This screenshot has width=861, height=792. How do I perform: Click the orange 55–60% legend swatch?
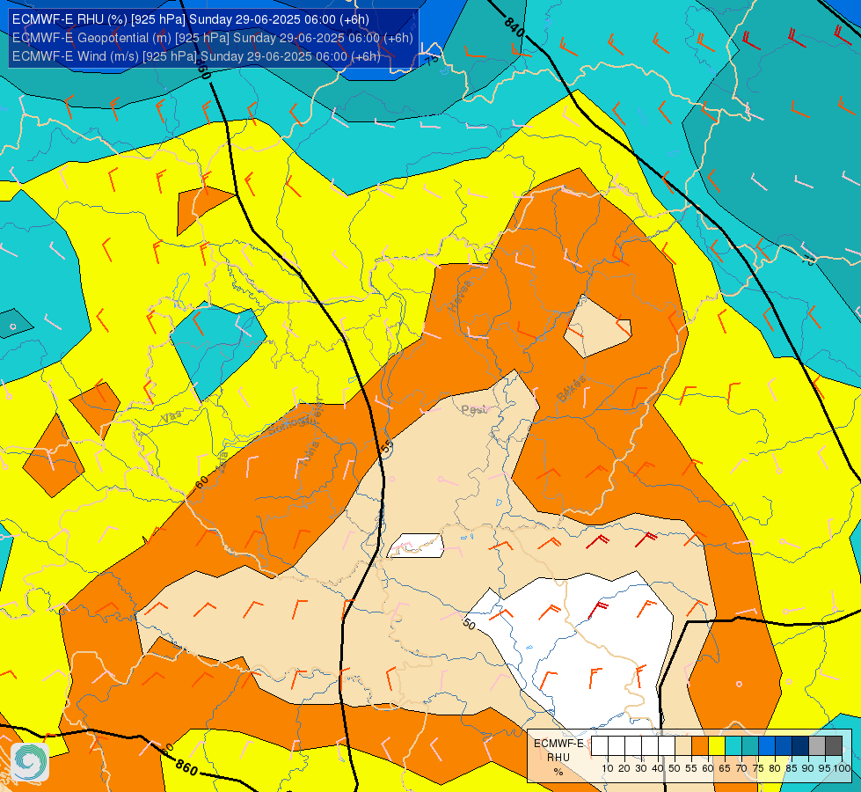point(700,746)
